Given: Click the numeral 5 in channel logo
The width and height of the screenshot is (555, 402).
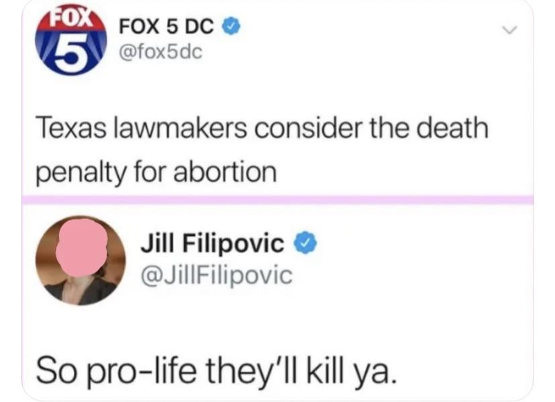Looking at the screenshot, I should 72,50.
